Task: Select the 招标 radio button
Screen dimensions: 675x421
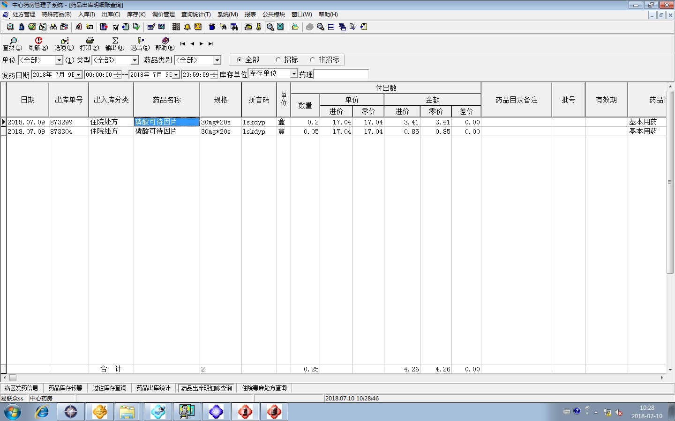Action: [278, 60]
